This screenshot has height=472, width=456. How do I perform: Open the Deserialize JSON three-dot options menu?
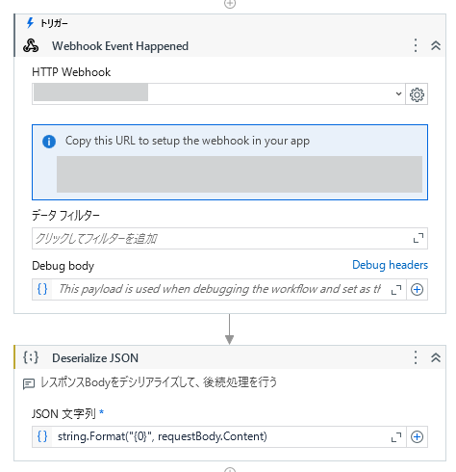coord(416,357)
